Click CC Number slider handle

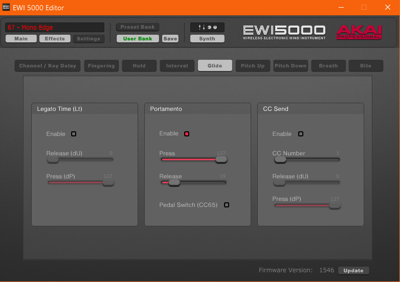pyautogui.click(x=280, y=160)
